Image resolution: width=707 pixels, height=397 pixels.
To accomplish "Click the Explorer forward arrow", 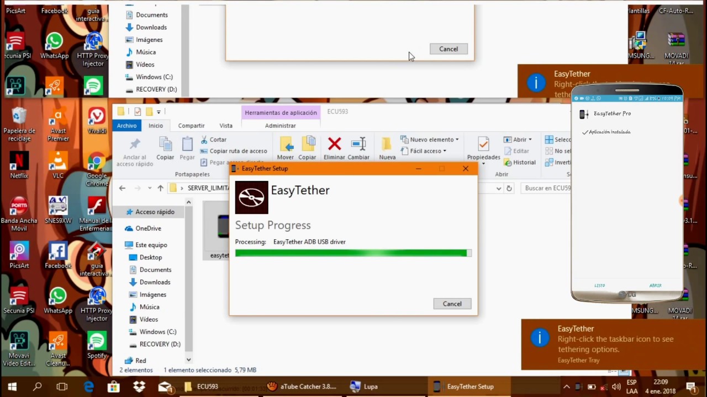I will (x=138, y=188).
